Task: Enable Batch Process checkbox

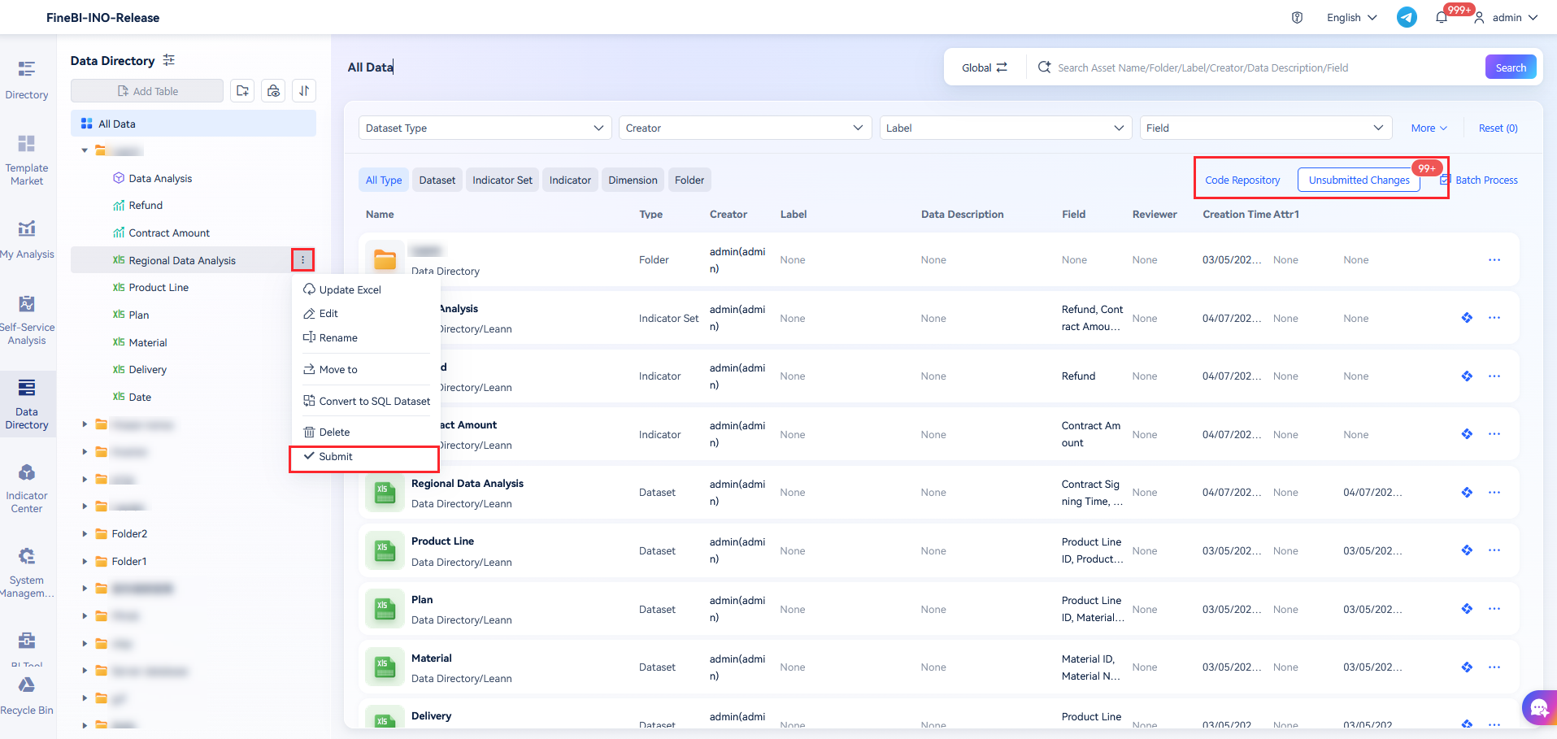Action: [1445, 180]
